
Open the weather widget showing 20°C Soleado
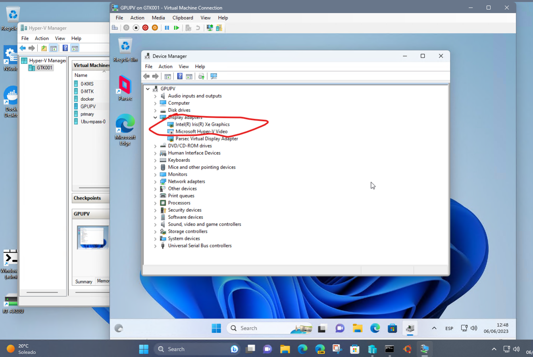click(x=21, y=349)
